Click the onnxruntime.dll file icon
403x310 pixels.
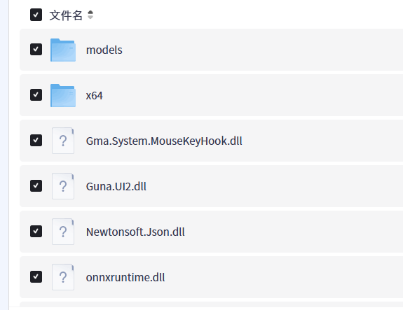pos(63,277)
